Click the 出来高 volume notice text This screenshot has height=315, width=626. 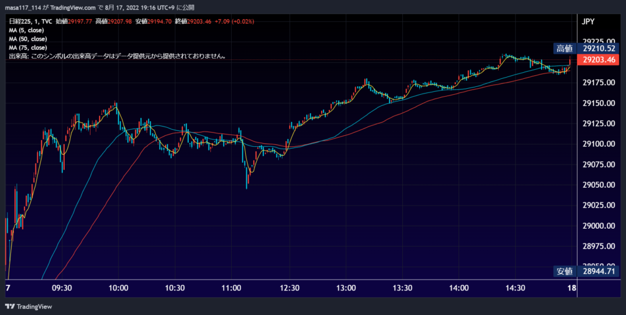[118, 56]
